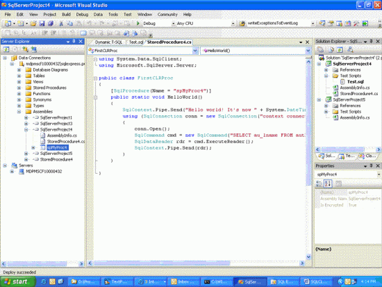382x287 pixels.
Task: Collapse the using directives outlining region
Action: 96,59
